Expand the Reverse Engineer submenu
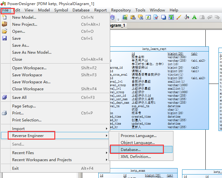This screenshot has height=178, width=222. pyautogui.click(x=55, y=136)
